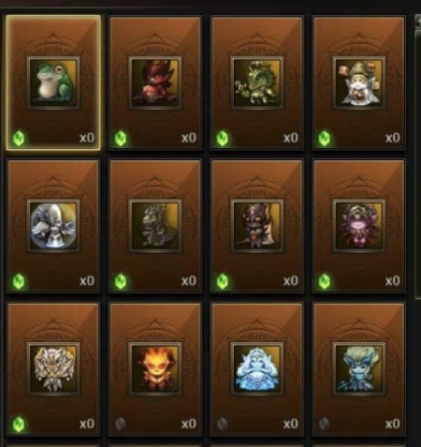Click x0 count on spider queen card

click(392, 281)
